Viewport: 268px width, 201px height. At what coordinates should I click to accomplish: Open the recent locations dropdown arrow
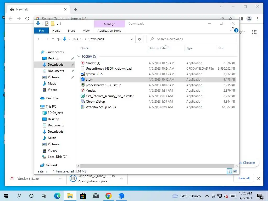tap(53, 39)
